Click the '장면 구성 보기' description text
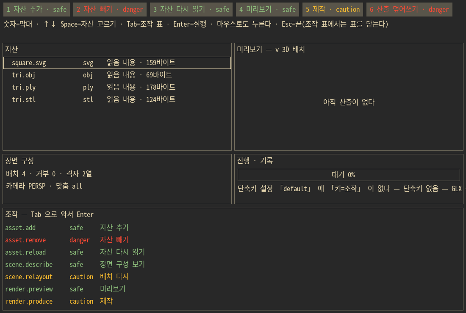The width and height of the screenshot is (466, 313). [x=122, y=264]
